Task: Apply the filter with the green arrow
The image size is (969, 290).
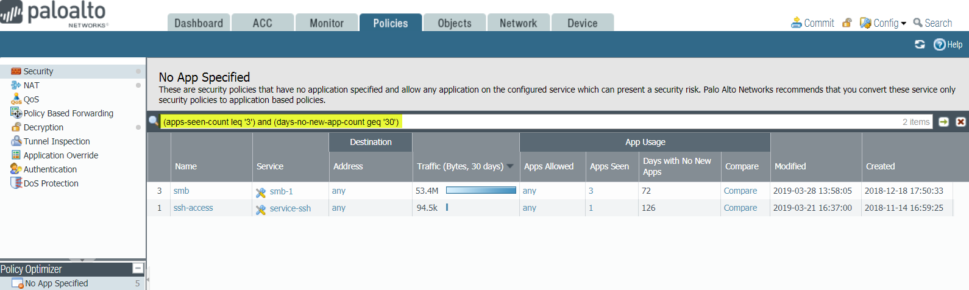Action: pos(943,122)
